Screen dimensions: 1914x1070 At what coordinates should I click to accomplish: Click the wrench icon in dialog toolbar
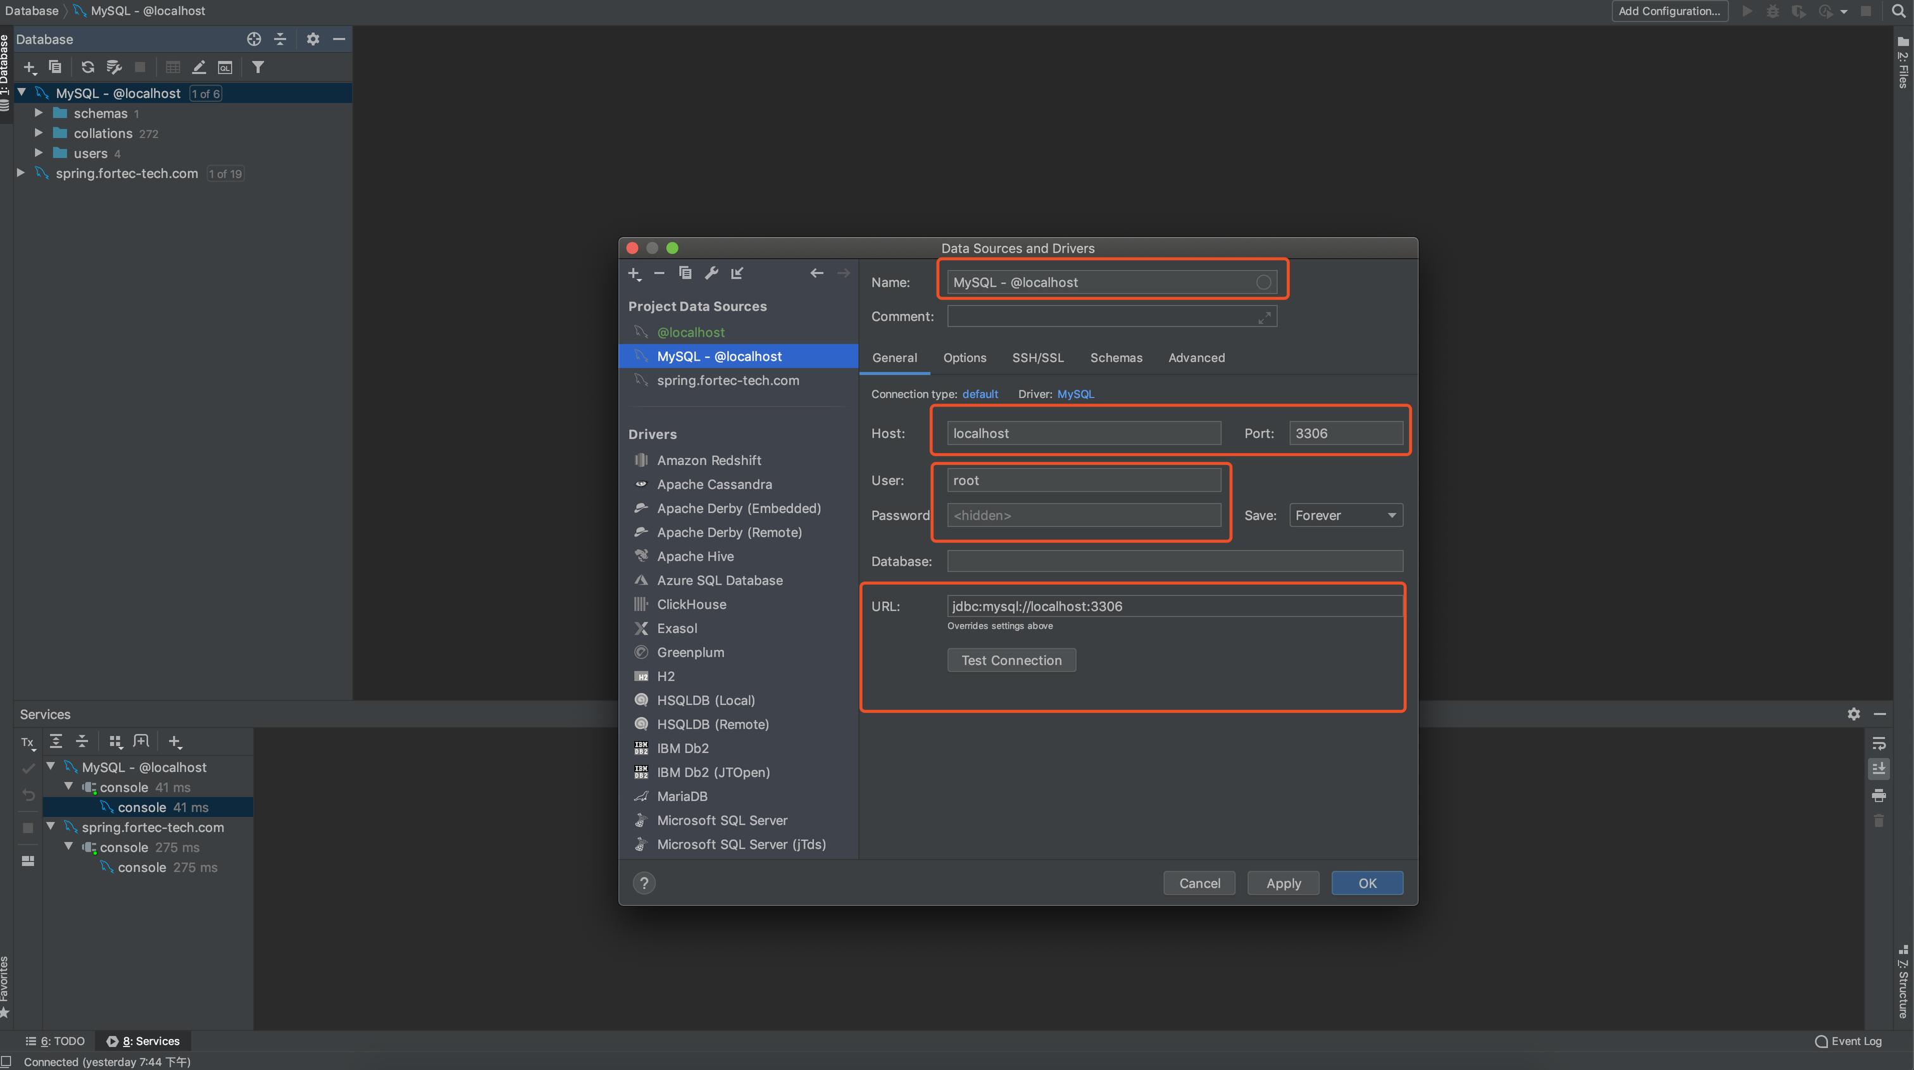(711, 273)
